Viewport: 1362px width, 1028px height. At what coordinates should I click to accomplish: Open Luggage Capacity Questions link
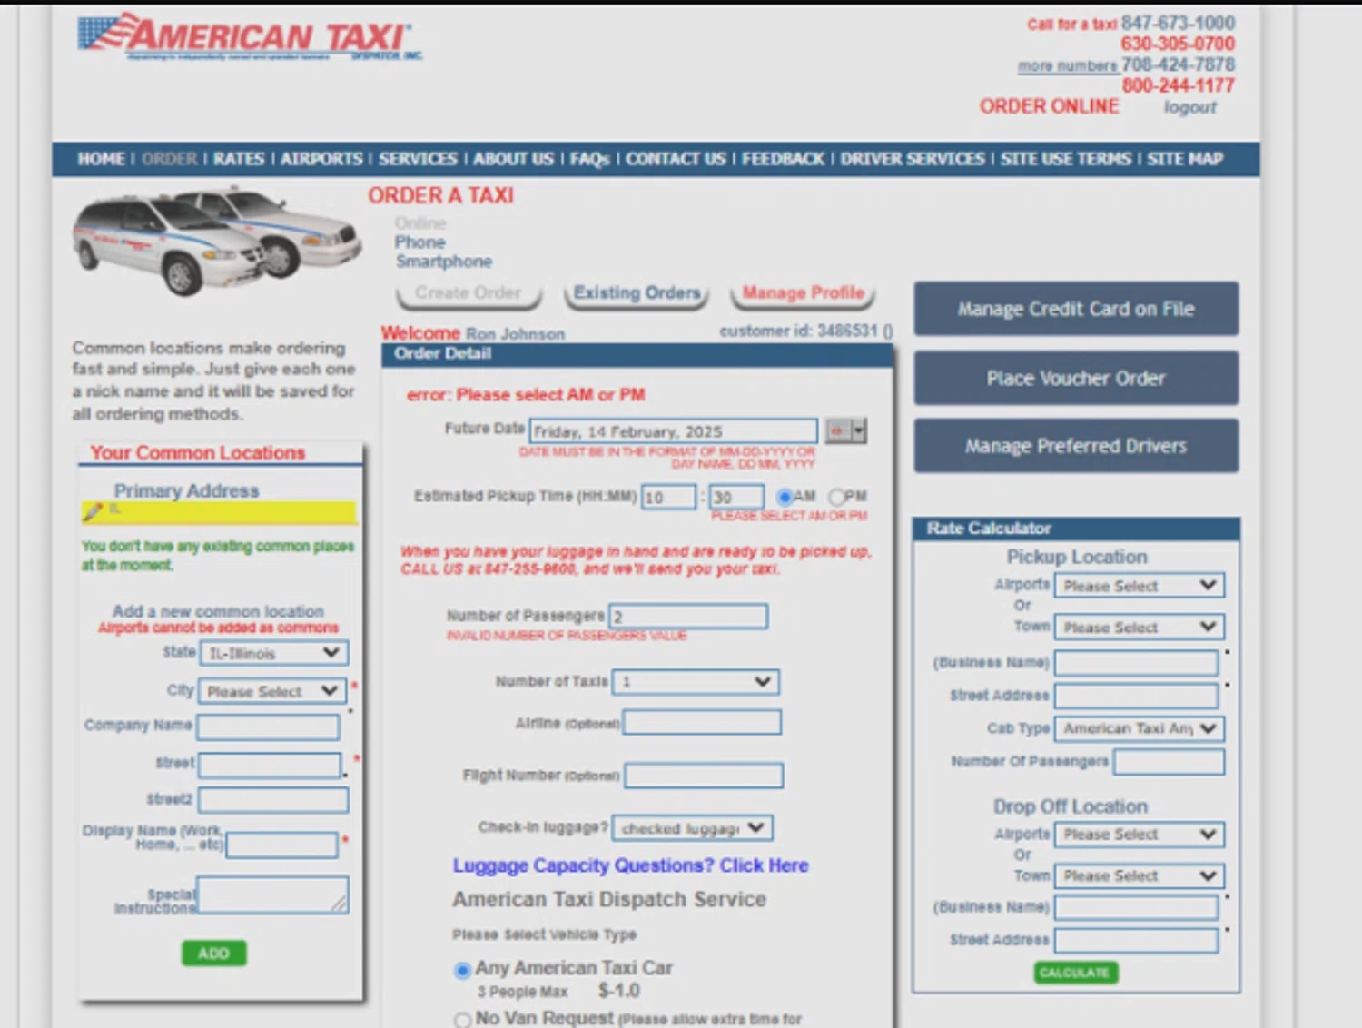point(630,865)
